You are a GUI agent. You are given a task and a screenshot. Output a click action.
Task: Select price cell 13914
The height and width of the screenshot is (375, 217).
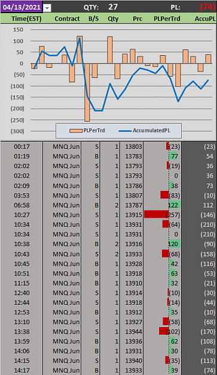tap(132, 293)
